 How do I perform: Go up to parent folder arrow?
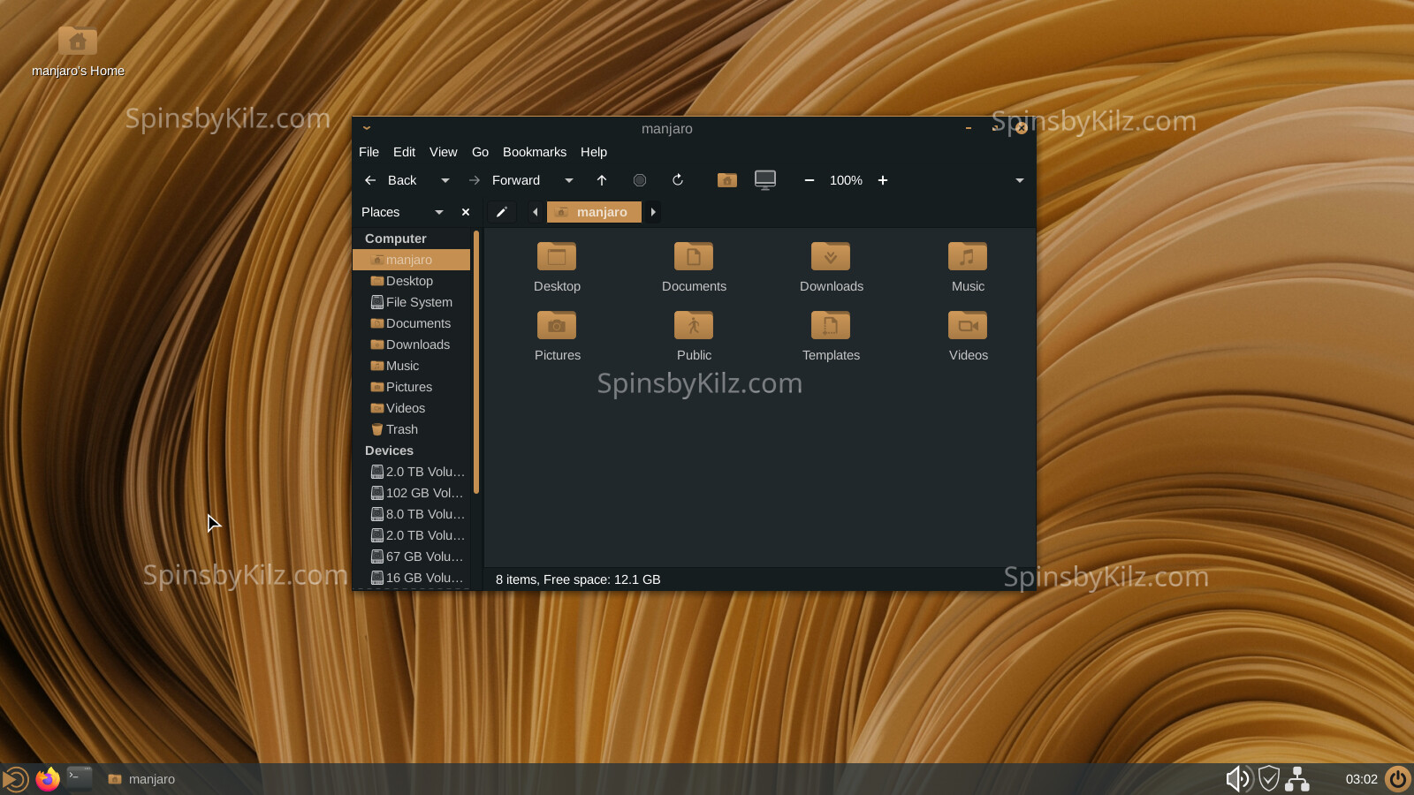(602, 180)
